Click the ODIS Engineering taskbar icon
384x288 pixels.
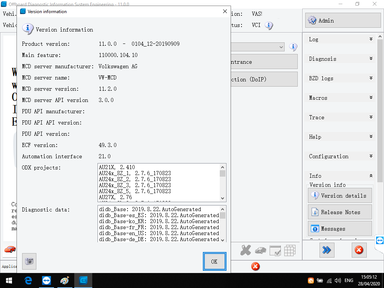[83, 280]
